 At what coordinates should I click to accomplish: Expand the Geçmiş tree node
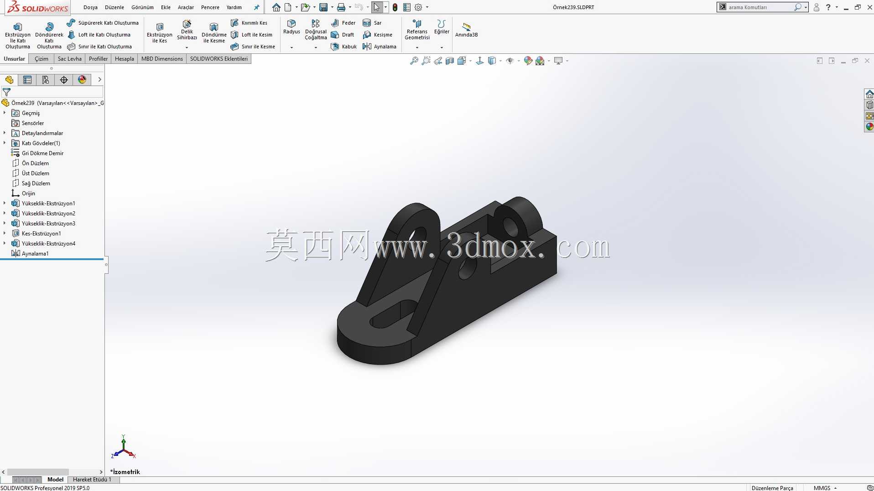pos(5,113)
